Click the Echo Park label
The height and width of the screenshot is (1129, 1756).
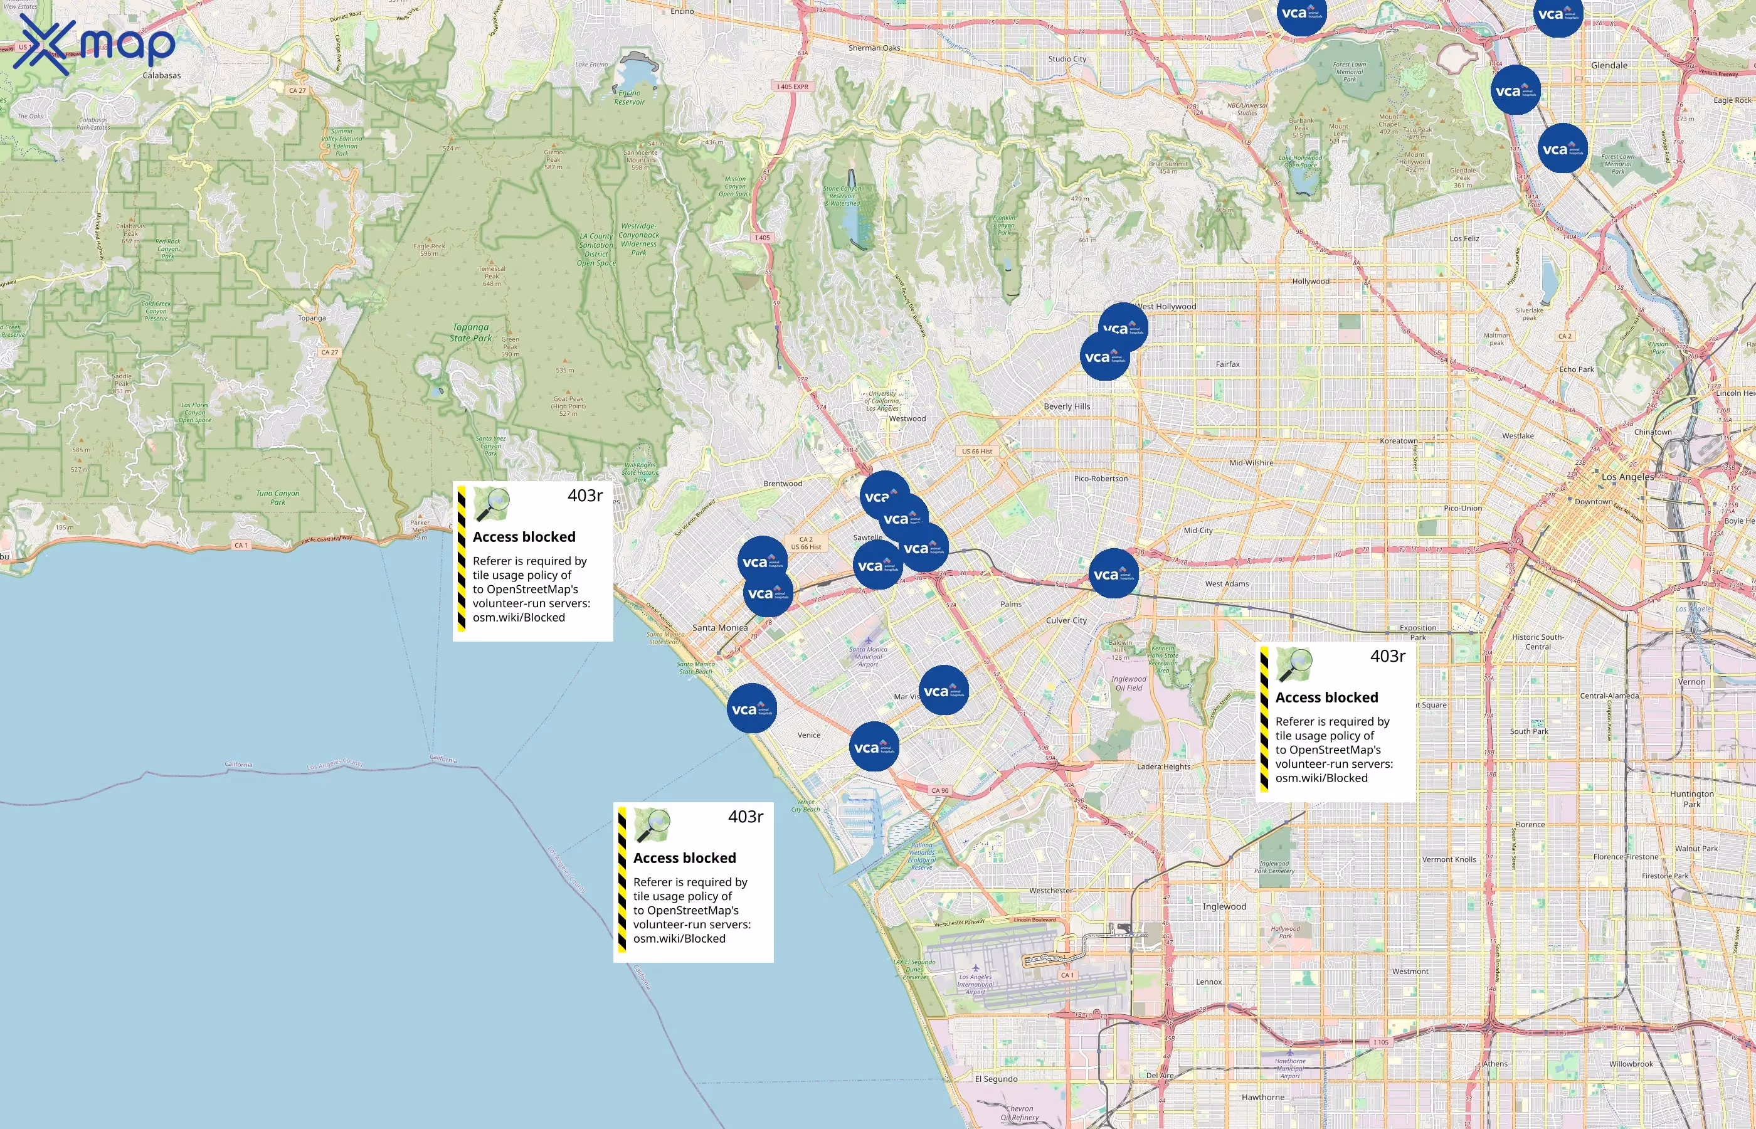pos(1577,369)
